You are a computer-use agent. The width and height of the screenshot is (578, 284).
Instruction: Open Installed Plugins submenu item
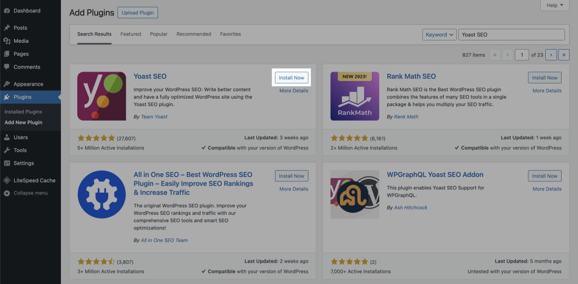pos(23,112)
